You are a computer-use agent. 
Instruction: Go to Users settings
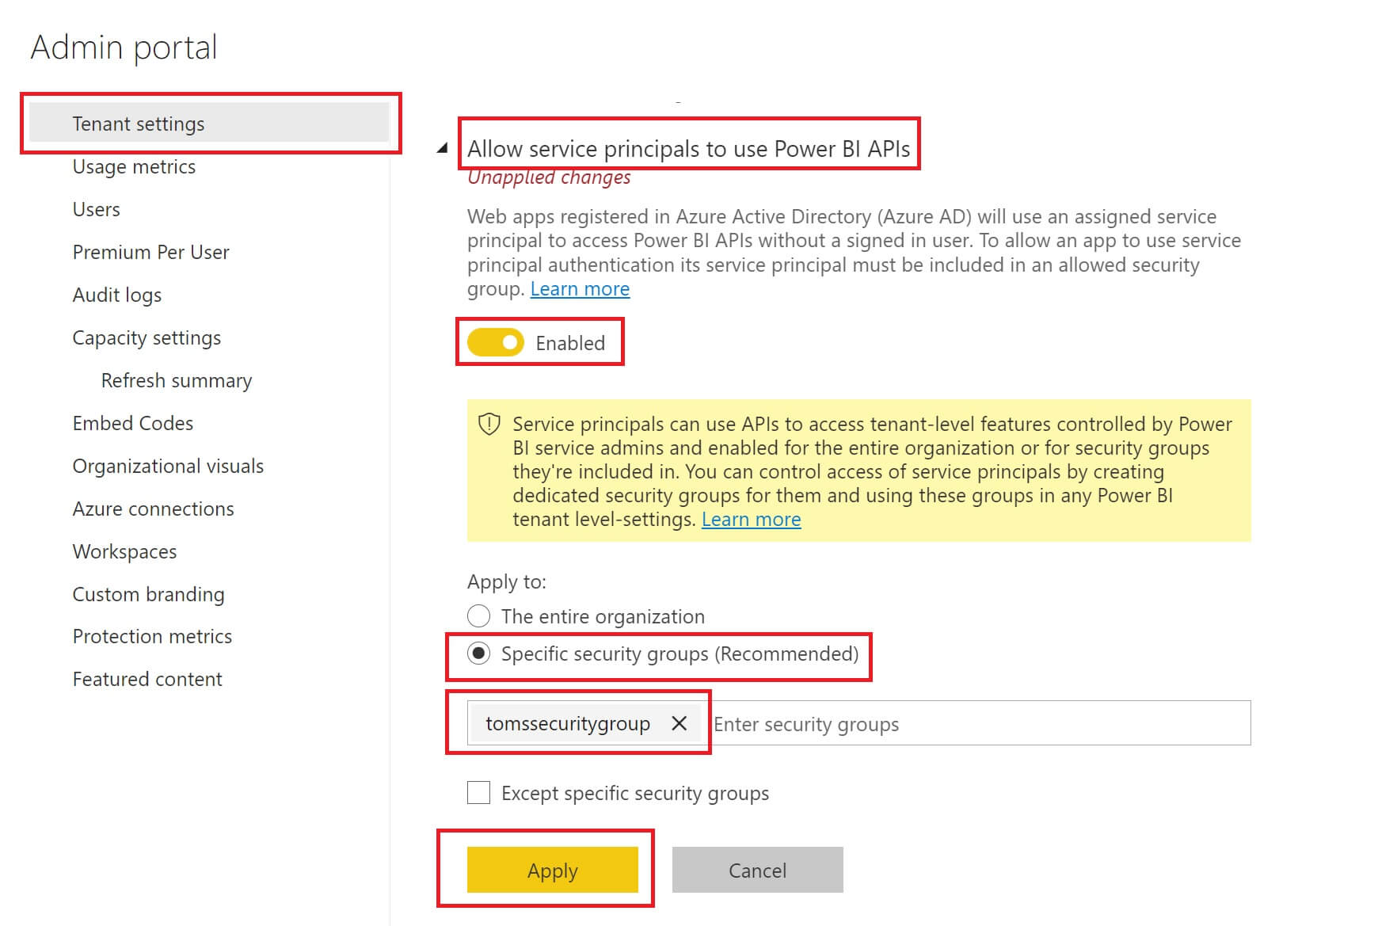(x=96, y=209)
